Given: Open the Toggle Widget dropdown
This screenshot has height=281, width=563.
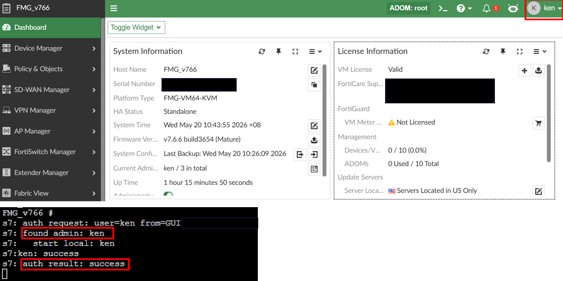Looking at the screenshot, I should pyautogui.click(x=136, y=27).
